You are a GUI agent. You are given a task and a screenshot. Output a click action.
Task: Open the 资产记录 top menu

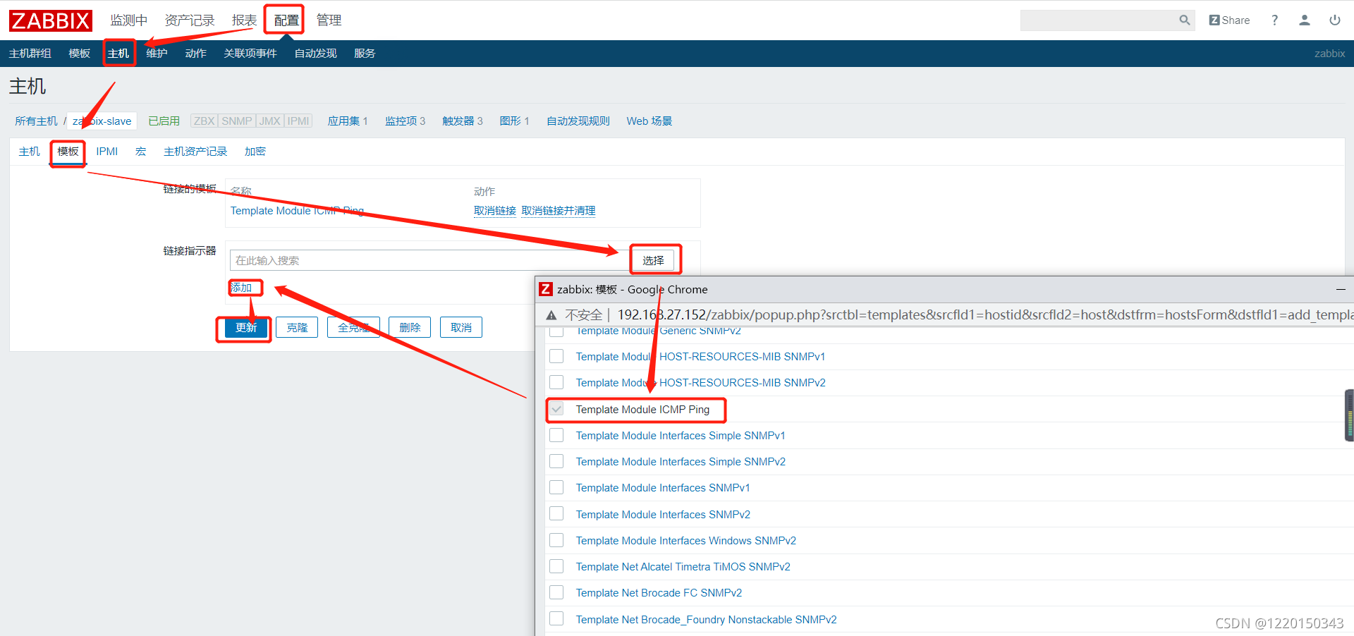[190, 20]
